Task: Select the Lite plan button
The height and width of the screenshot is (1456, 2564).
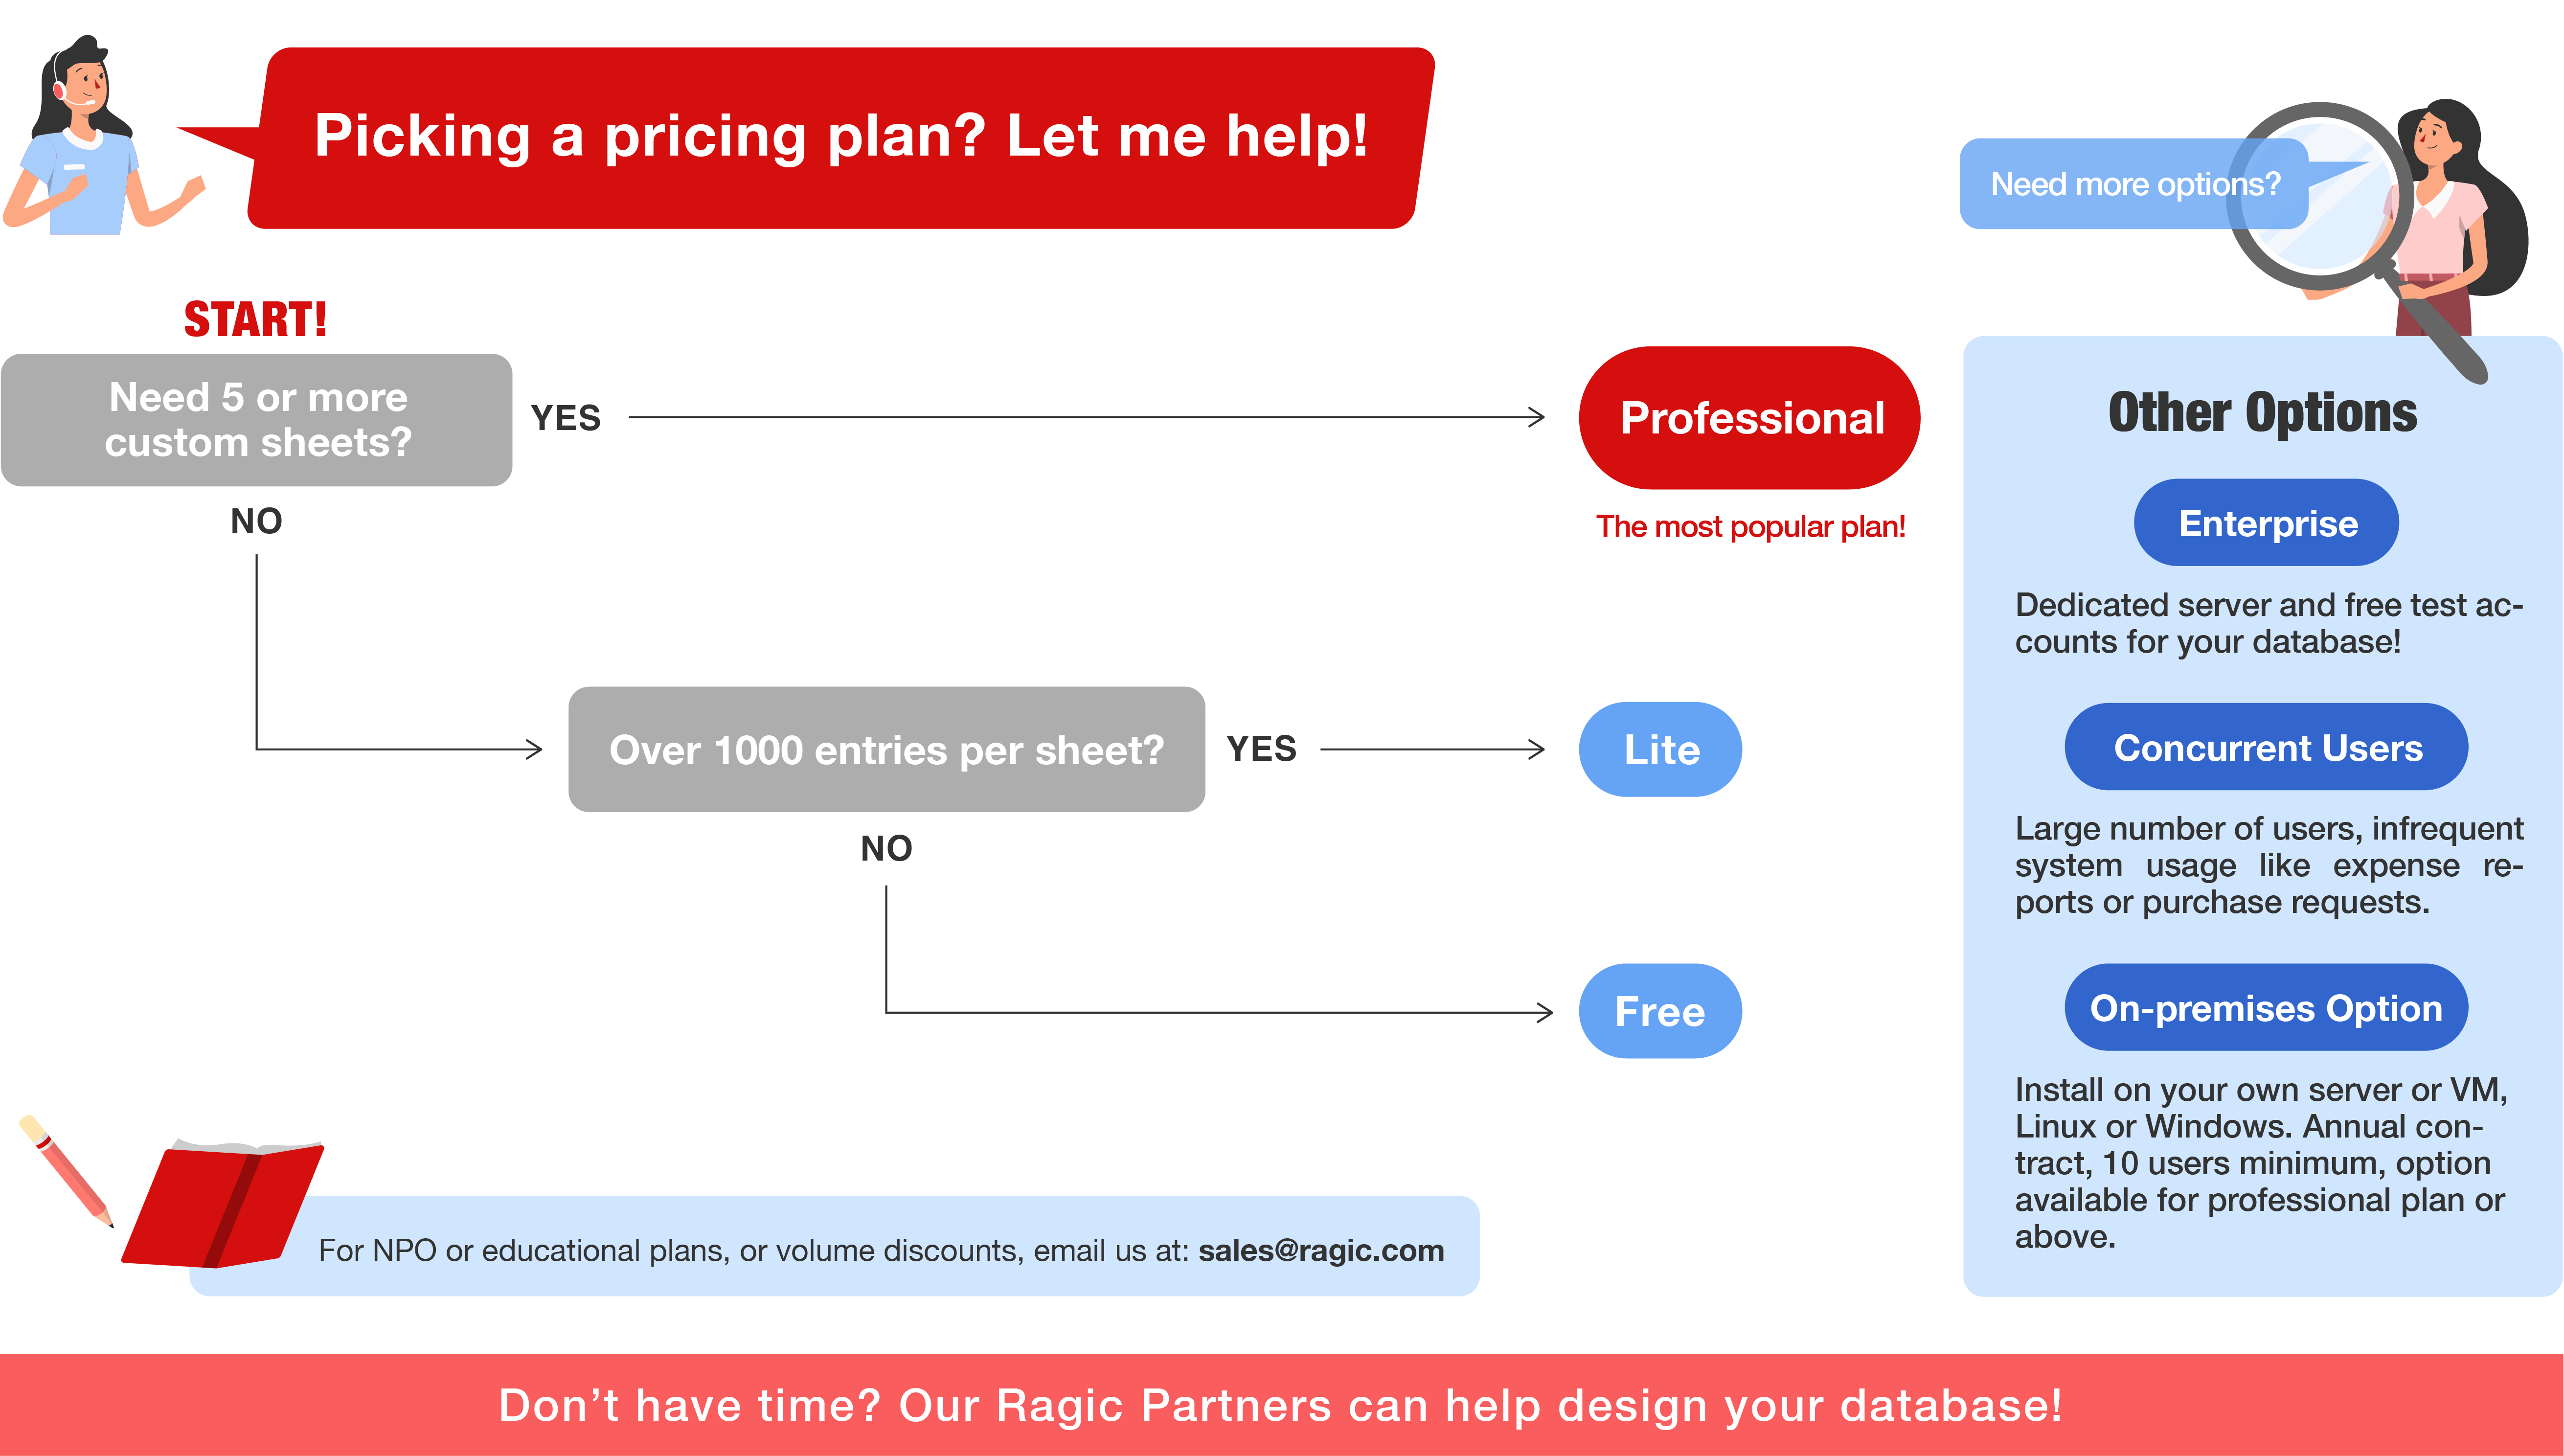Action: click(1660, 749)
